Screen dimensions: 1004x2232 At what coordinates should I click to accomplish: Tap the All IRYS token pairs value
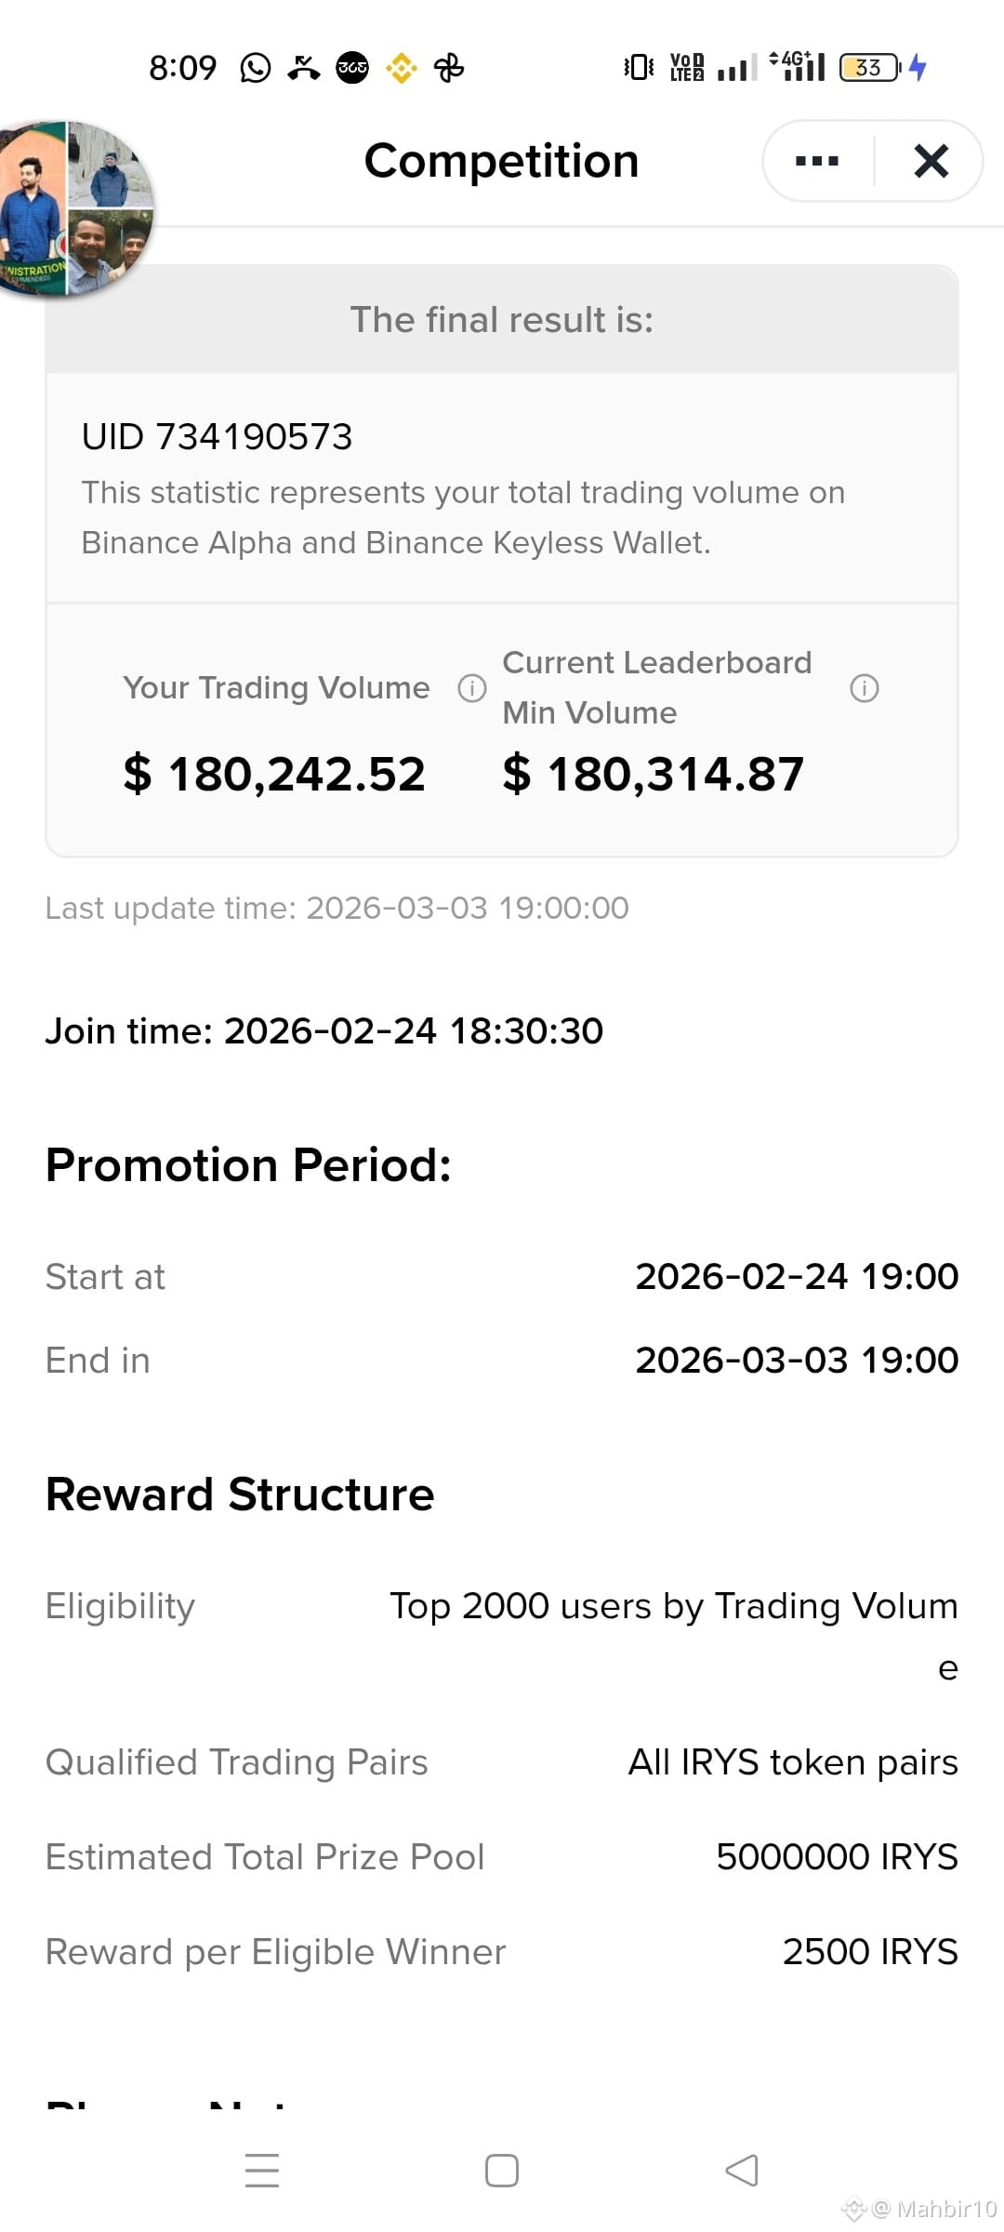(x=793, y=1762)
